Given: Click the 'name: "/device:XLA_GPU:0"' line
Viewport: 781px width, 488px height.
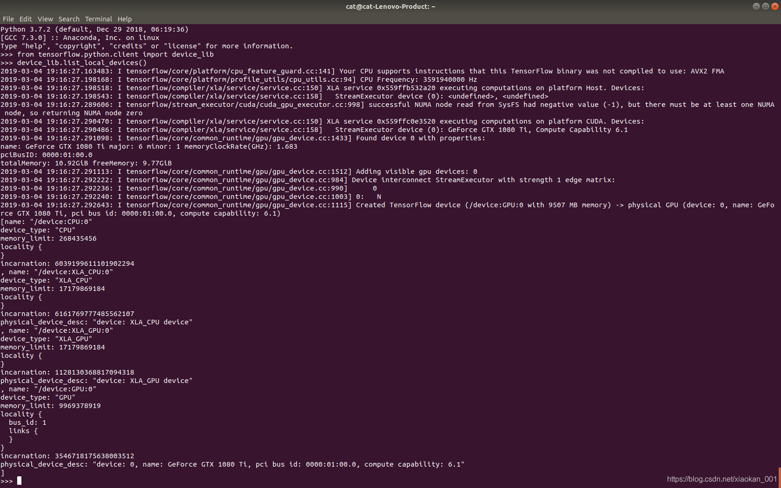Looking at the screenshot, I should 57,330.
